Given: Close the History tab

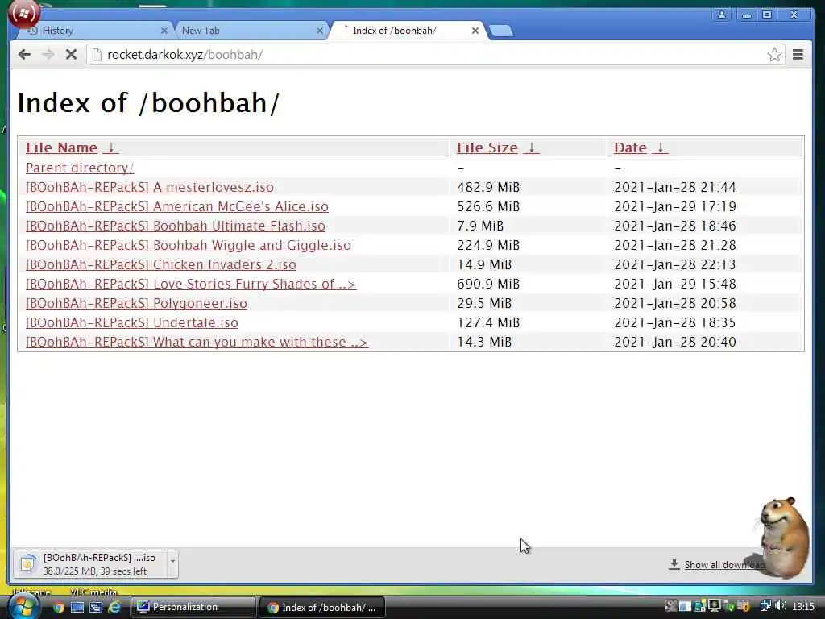Looking at the screenshot, I should tap(164, 31).
